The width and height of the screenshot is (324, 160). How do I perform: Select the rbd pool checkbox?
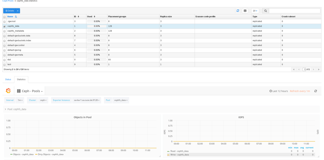coord(4,60)
